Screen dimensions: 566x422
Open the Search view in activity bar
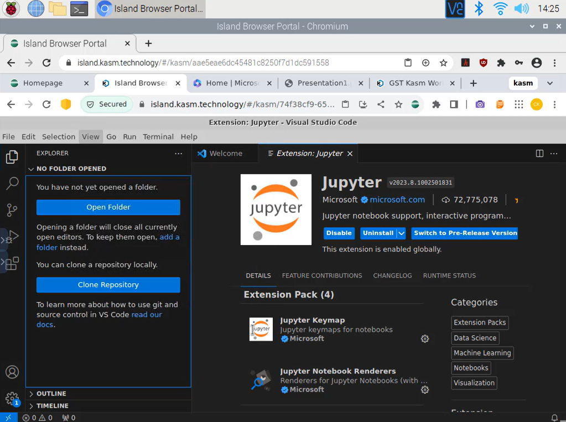click(12, 184)
